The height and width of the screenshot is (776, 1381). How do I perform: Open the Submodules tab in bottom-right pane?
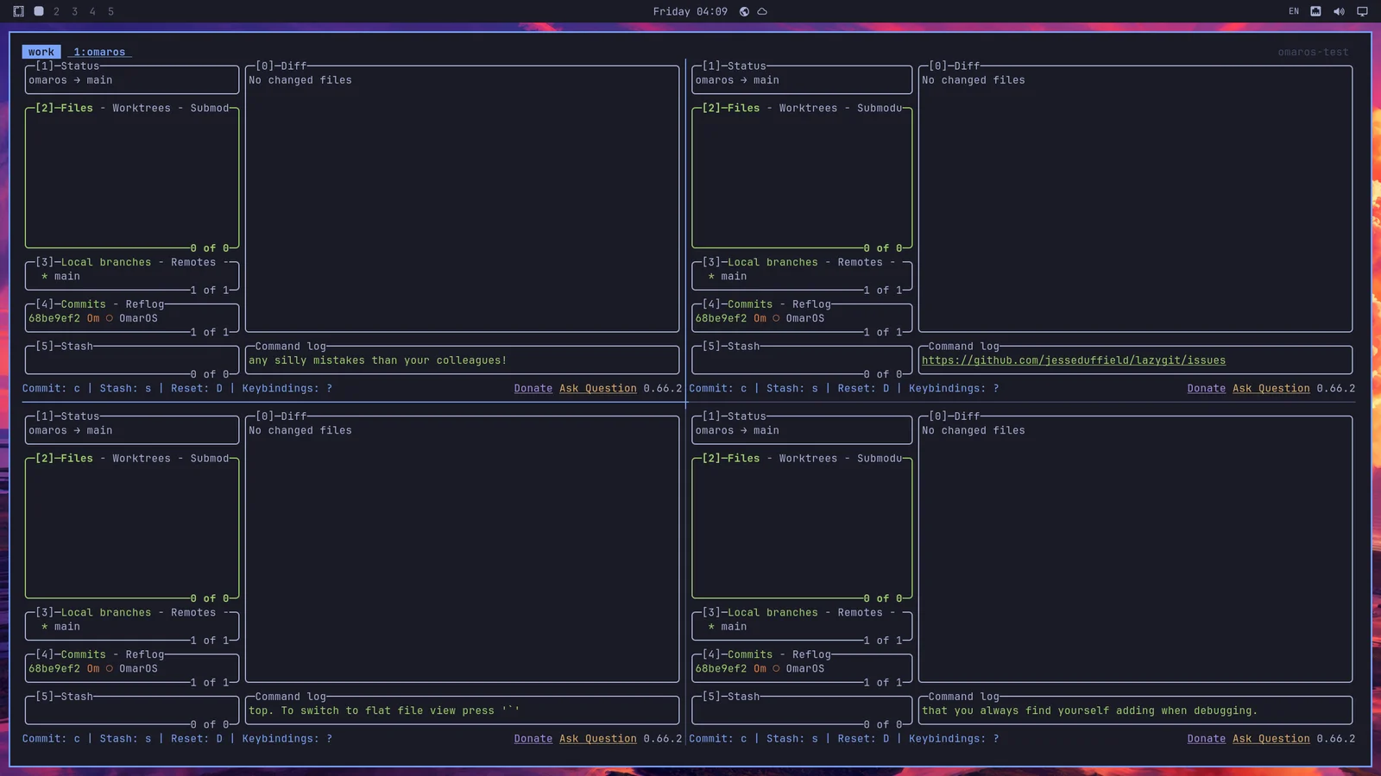click(x=880, y=458)
